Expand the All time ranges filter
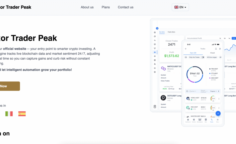 212,57
